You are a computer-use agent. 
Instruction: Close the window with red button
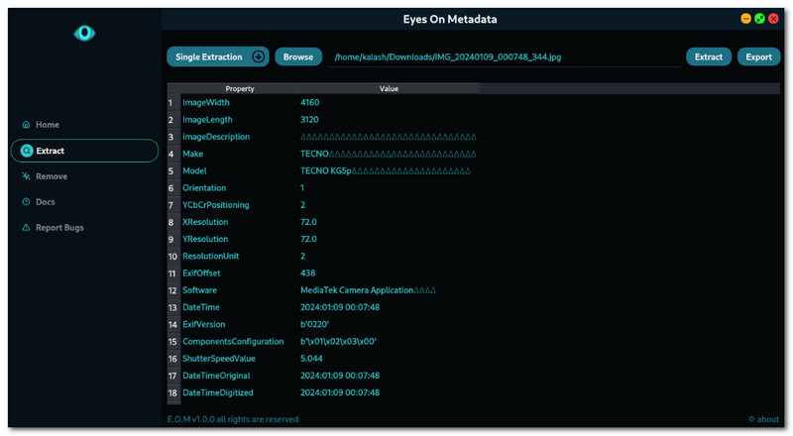pos(773,19)
